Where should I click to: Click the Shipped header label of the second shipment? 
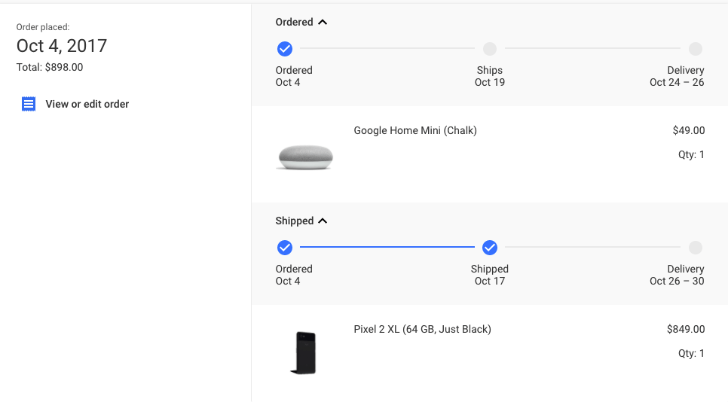(294, 221)
